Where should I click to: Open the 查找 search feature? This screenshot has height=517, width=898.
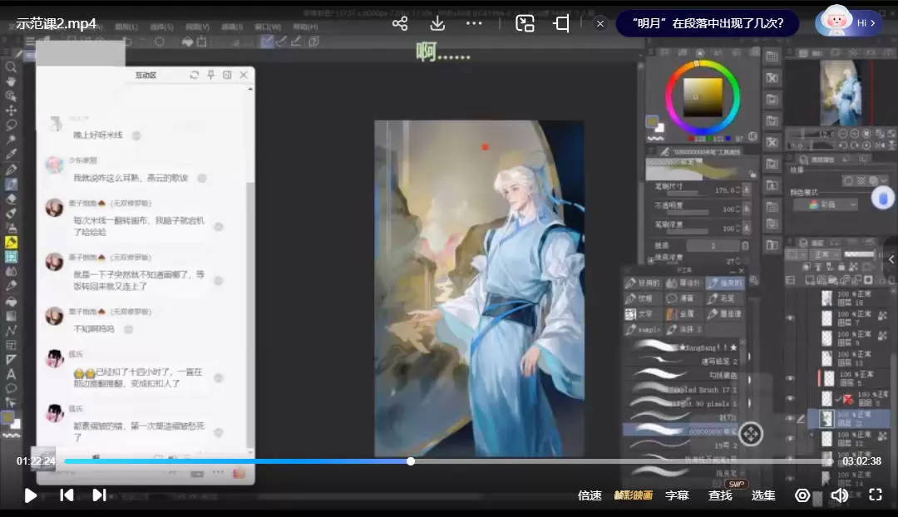(720, 495)
